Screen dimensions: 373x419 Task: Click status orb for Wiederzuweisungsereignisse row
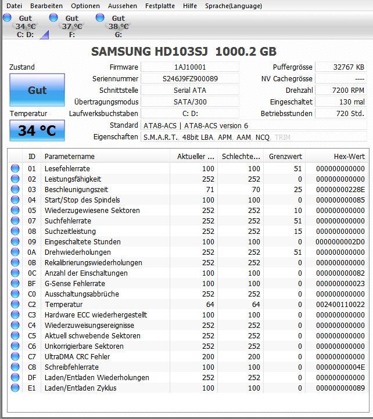(15, 325)
